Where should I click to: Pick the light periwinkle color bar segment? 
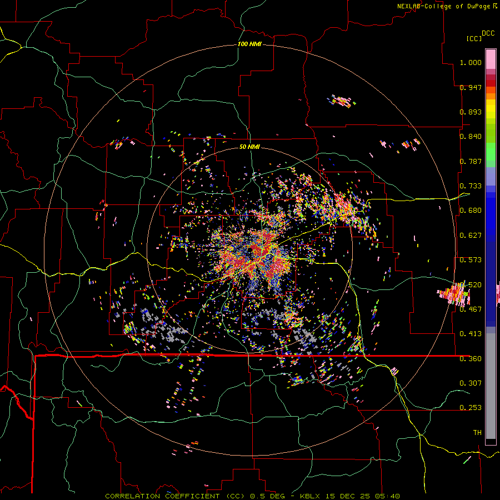pyautogui.click(x=491, y=176)
